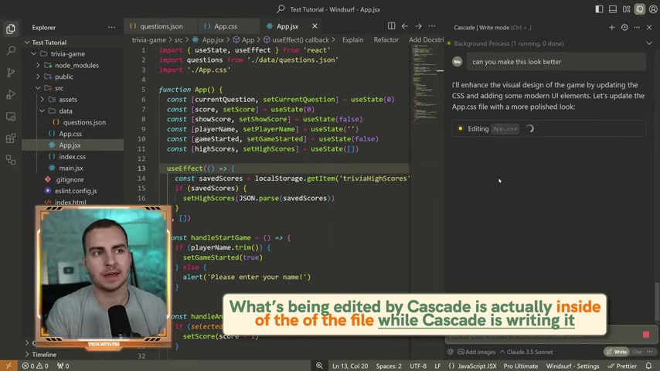
Task: Click the notifications bell in status bar
Action: point(648,366)
